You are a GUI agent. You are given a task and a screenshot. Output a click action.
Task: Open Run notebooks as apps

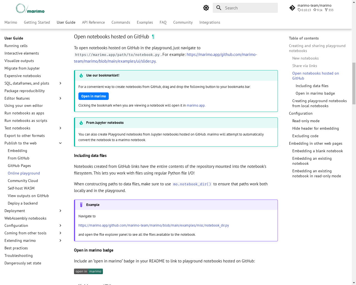tap(24, 113)
